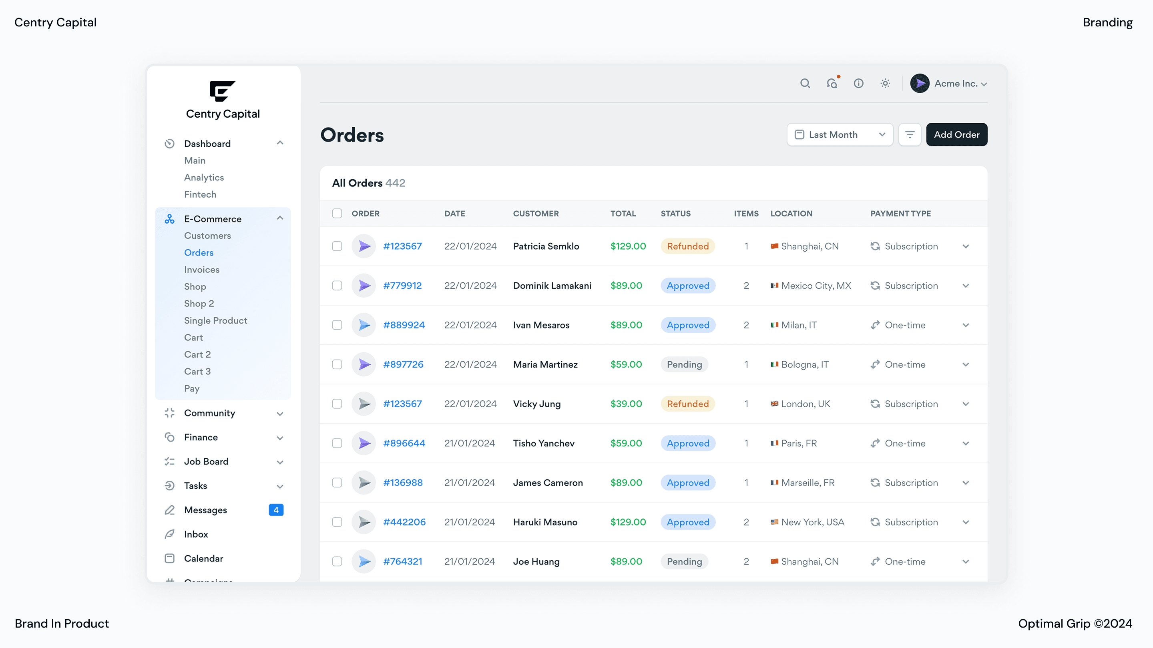This screenshot has height=648, width=1153.
Task: Tick checkbox for Patricia Semklo's order
Action: point(337,246)
